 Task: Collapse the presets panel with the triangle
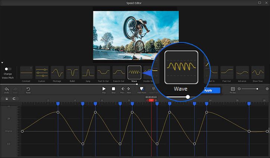tap(2, 63)
